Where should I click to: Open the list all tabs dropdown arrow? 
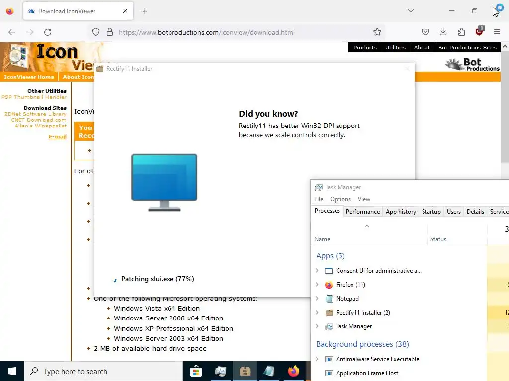pyautogui.click(x=411, y=11)
